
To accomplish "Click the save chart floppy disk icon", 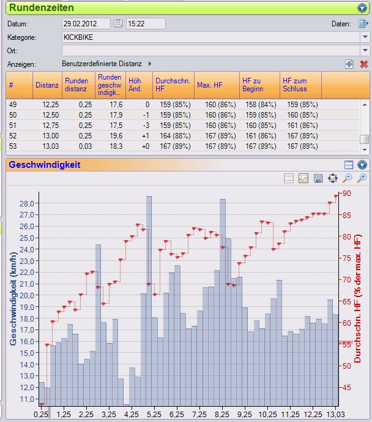I will (318, 178).
